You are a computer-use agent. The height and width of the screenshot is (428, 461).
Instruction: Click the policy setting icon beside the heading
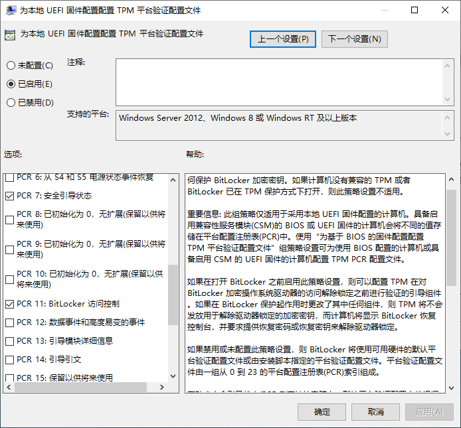click(x=10, y=35)
